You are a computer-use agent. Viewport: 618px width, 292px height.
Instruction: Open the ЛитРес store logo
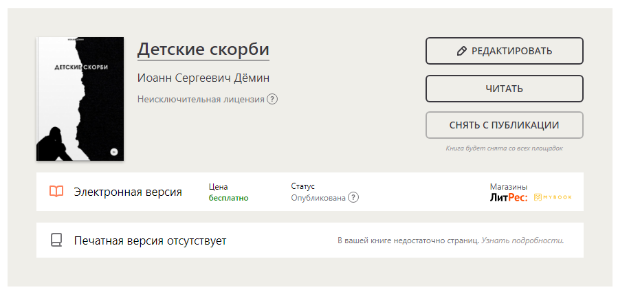point(509,197)
